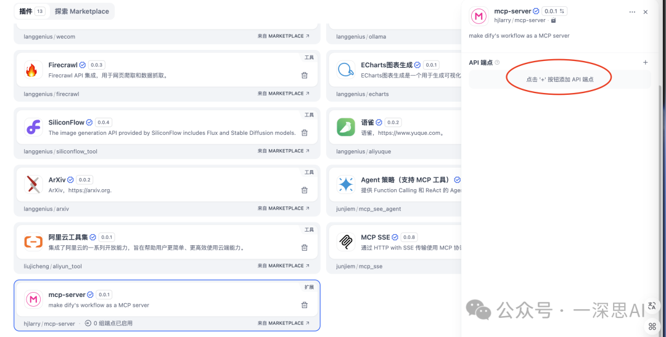Click the SiliconFlow plugin title

click(x=66, y=122)
